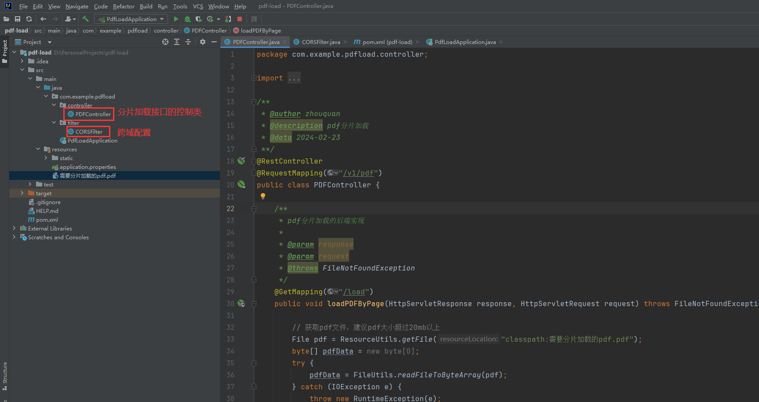Open the File menu
The image size is (759, 402).
pos(23,6)
